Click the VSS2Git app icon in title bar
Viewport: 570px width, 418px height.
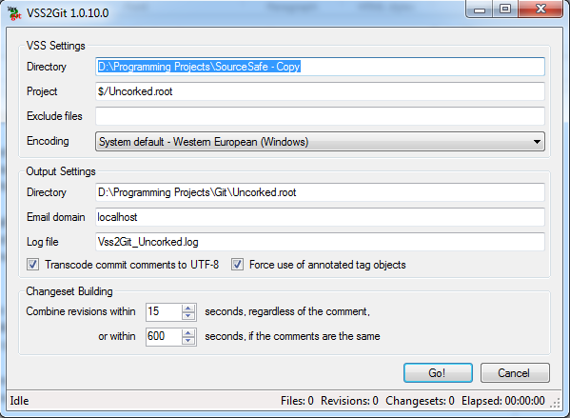14,13
